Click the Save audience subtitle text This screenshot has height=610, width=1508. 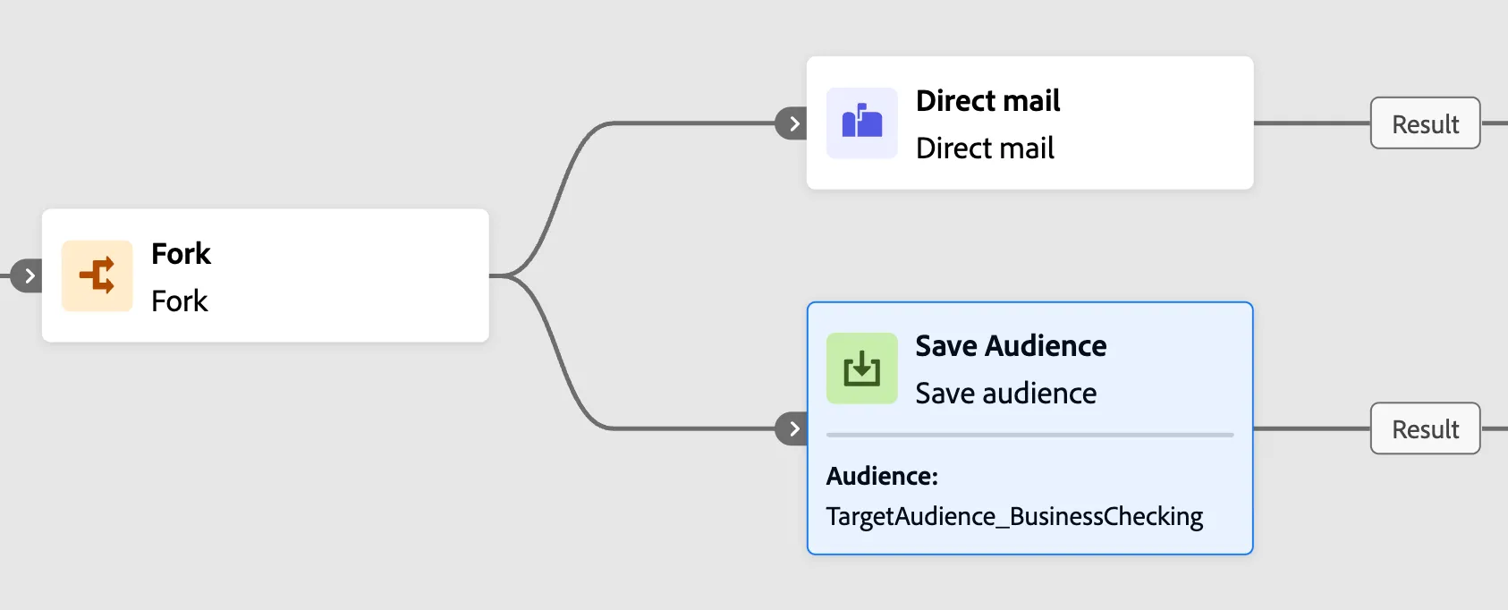point(1006,393)
